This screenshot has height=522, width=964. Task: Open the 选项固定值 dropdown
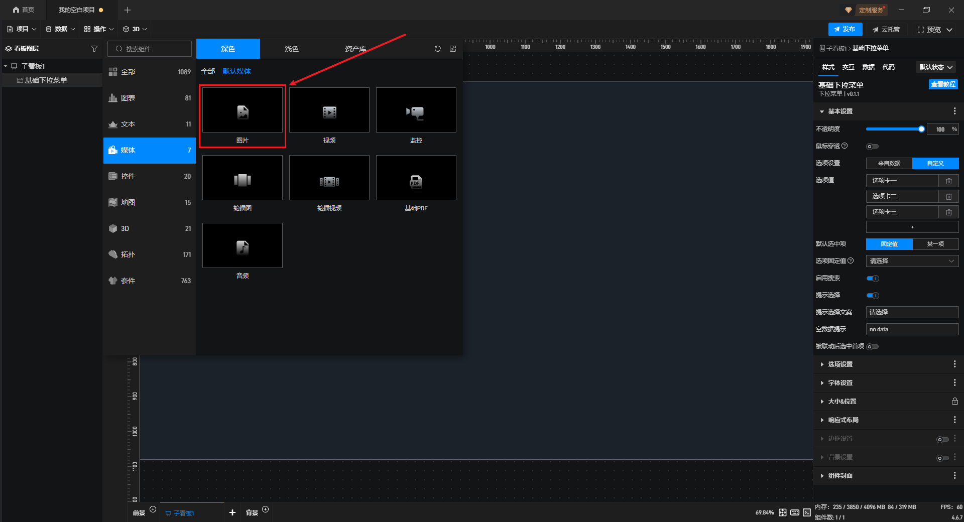click(912, 261)
